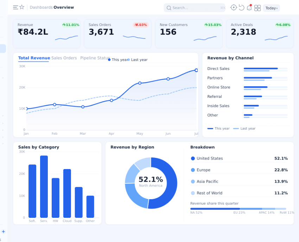Screen dimensions: 299x242
Task: Click the Other bar in Sales by Category
Action: pyautogui.click(x=90, y=207)
